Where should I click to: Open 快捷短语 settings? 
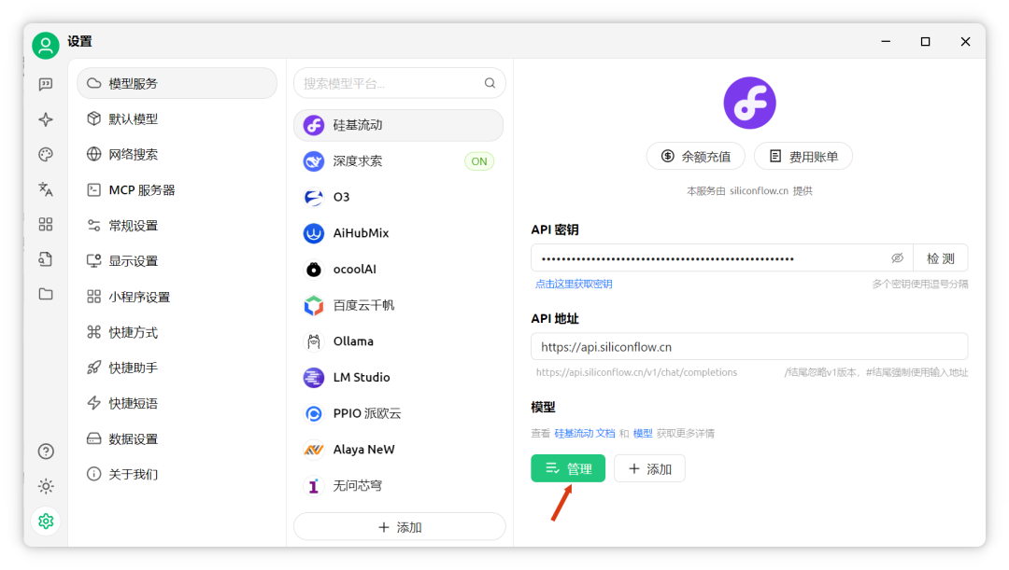(177, 404)
